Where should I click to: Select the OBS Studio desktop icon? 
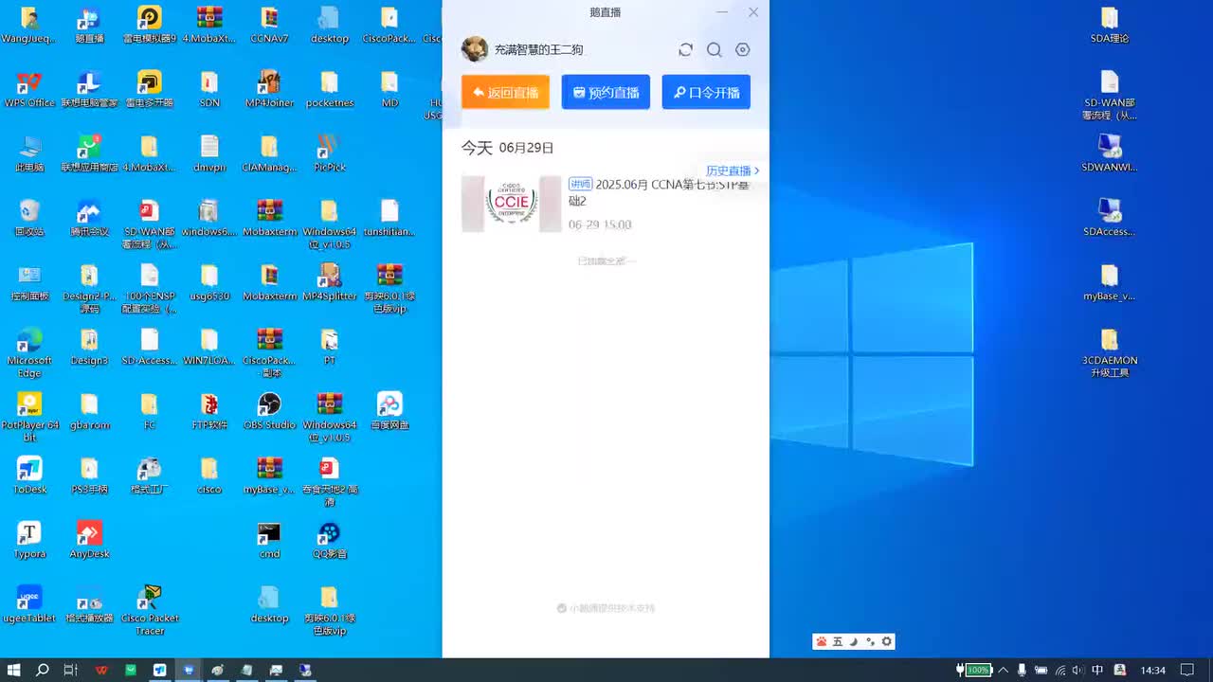(x=269, y=411)
